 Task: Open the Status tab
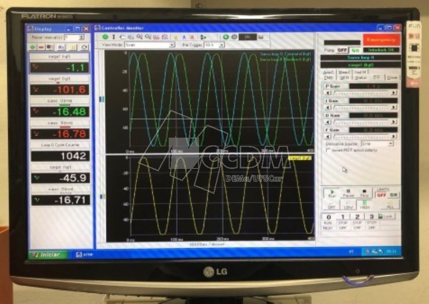361,78
